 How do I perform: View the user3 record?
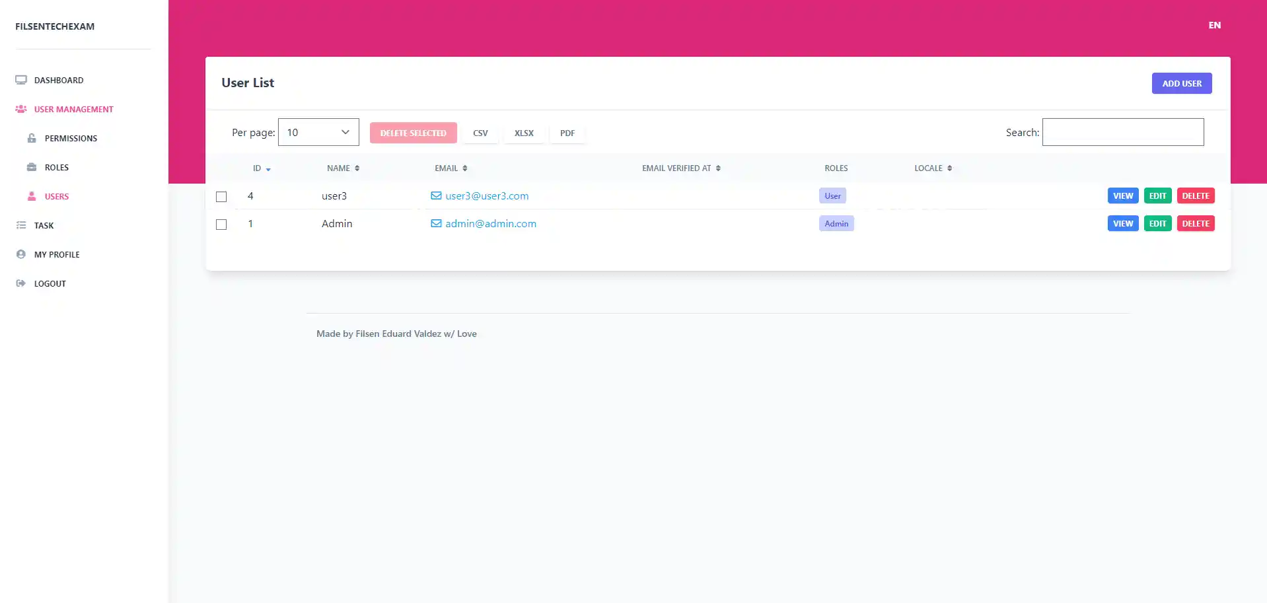[x=1123, y=195]
